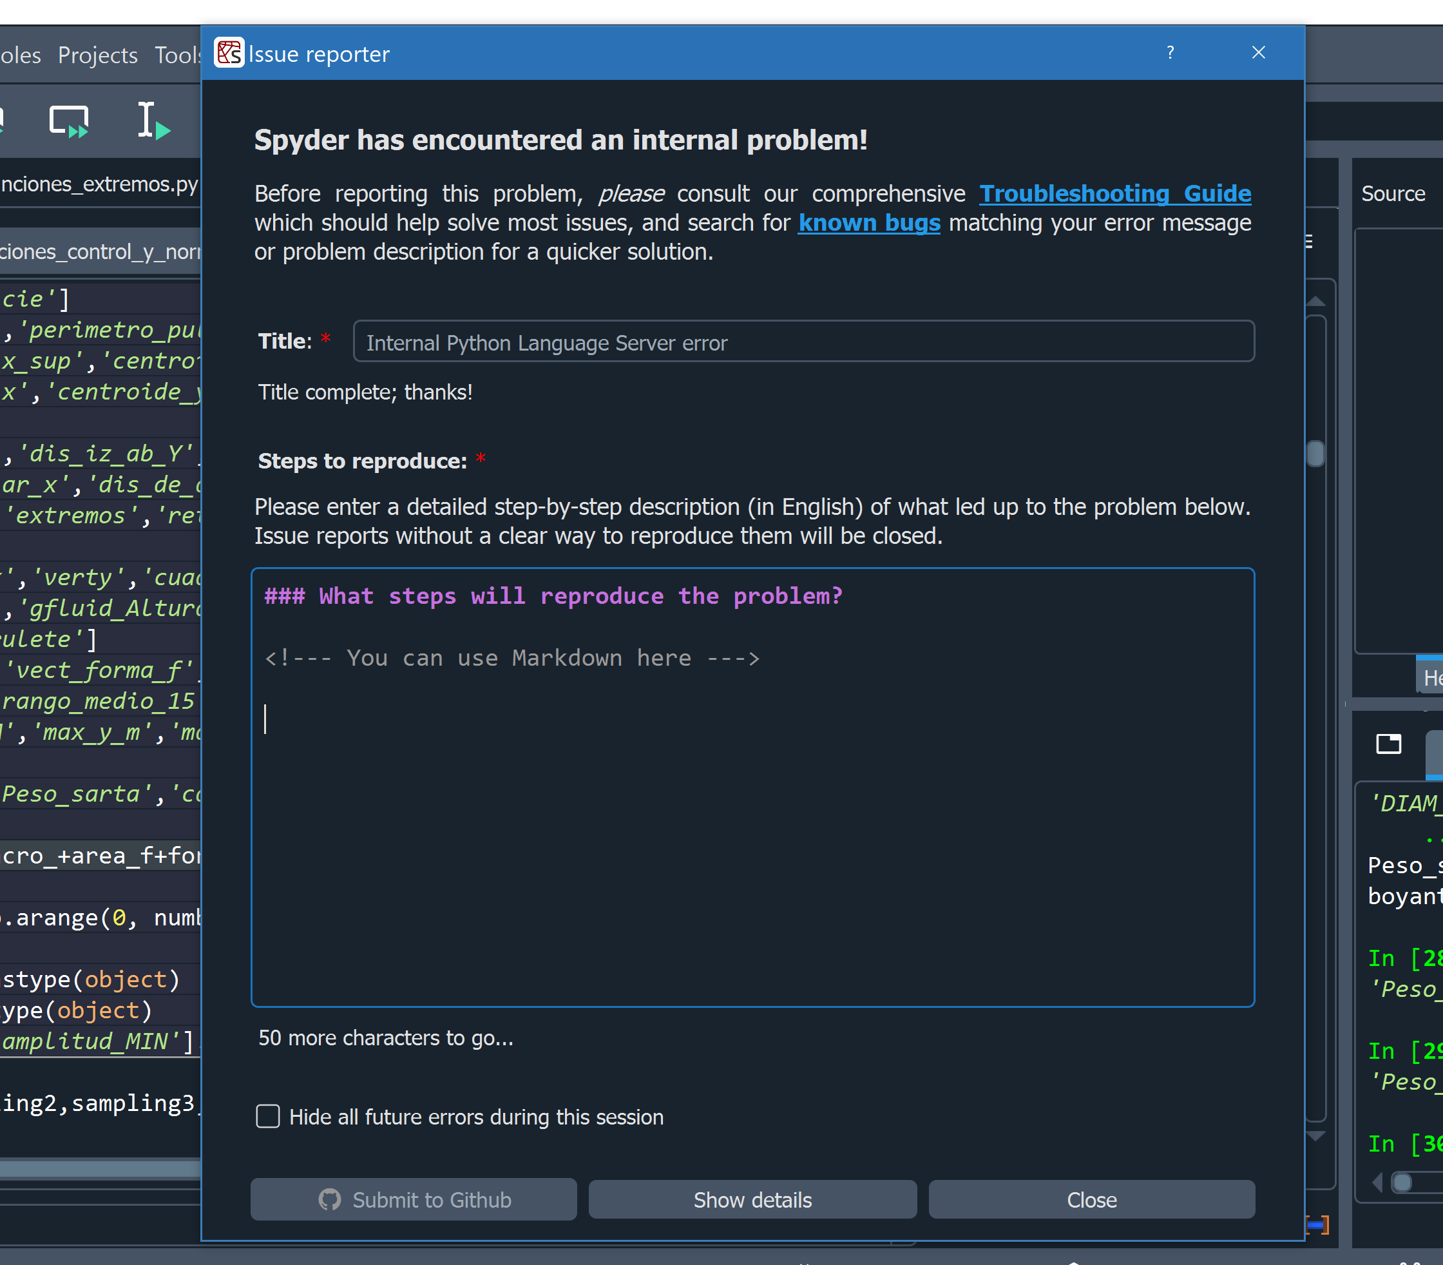
Task: Open the Troubleshooting Guide link
Action: click(1115, 193)
